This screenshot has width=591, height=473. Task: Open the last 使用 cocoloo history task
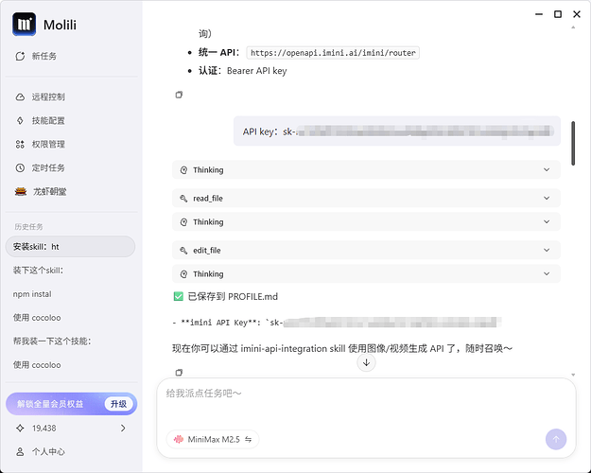tap(70, 365)
